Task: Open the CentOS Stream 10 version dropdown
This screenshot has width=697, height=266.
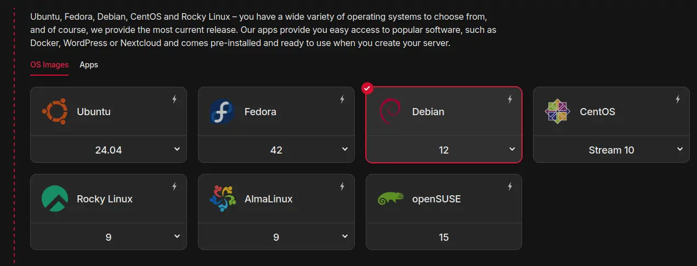Action: coord(611,149)
